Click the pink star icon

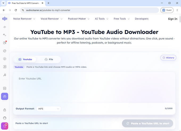[5, 126]
